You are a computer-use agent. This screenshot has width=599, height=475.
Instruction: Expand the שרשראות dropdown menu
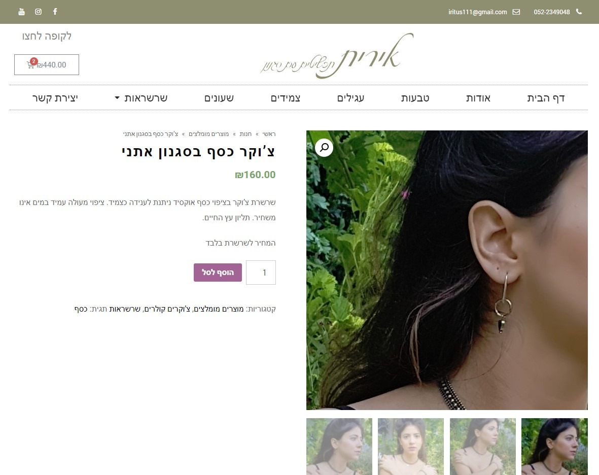(x=142, y=98)
